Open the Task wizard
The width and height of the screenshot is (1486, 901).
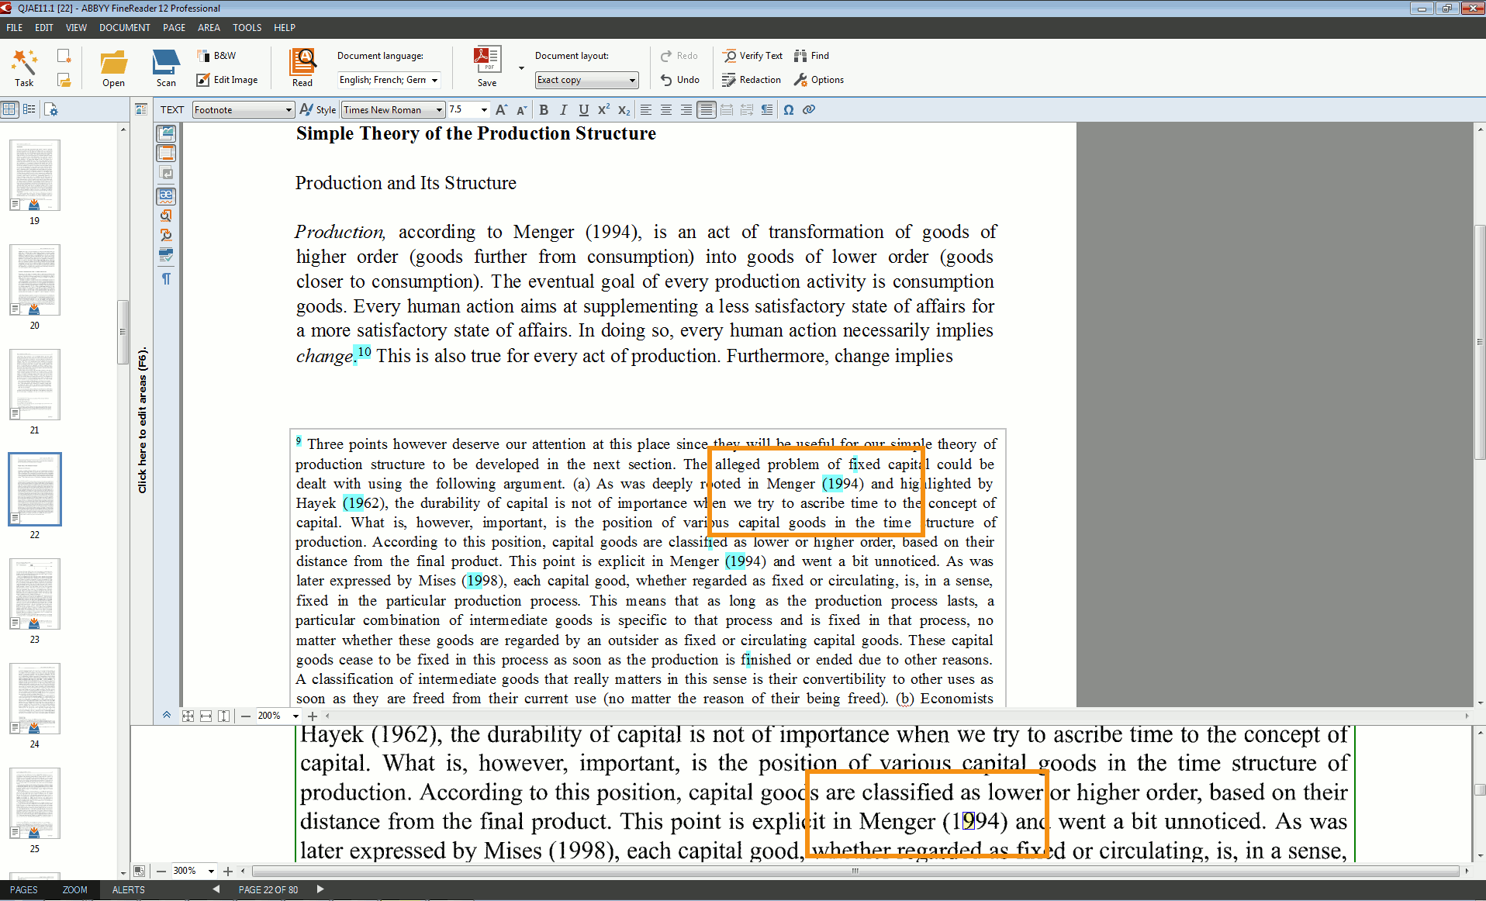(x=24, y=67)
